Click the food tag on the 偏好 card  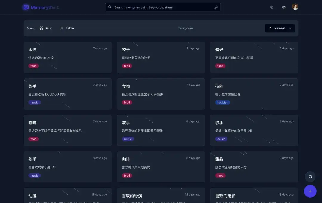pos(220,66)
